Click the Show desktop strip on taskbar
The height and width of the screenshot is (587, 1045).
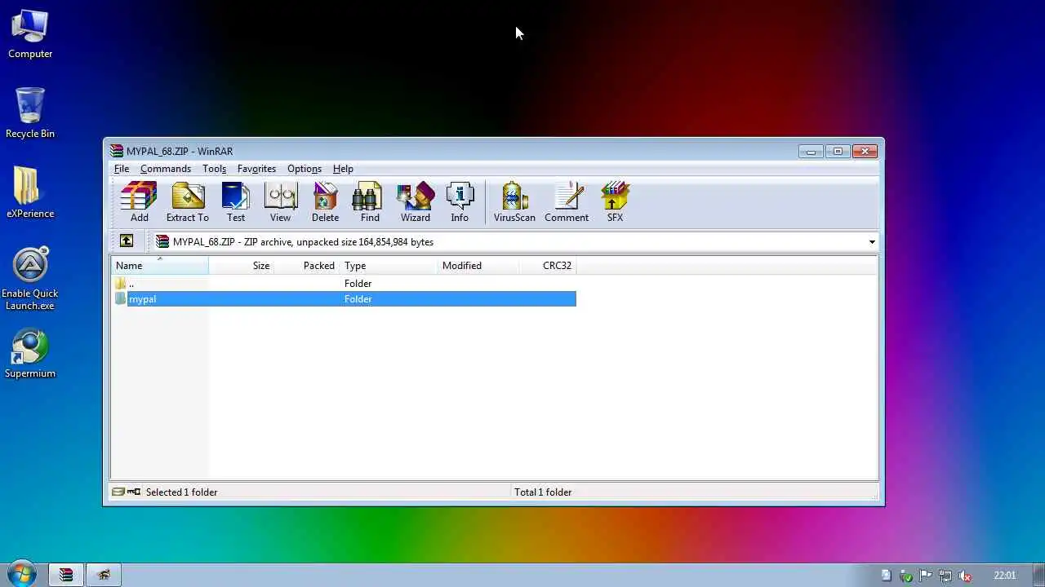(x=1038, y=575)
